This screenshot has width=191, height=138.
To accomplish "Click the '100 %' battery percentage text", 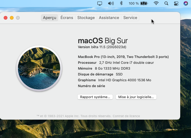I will coord(134,3).
